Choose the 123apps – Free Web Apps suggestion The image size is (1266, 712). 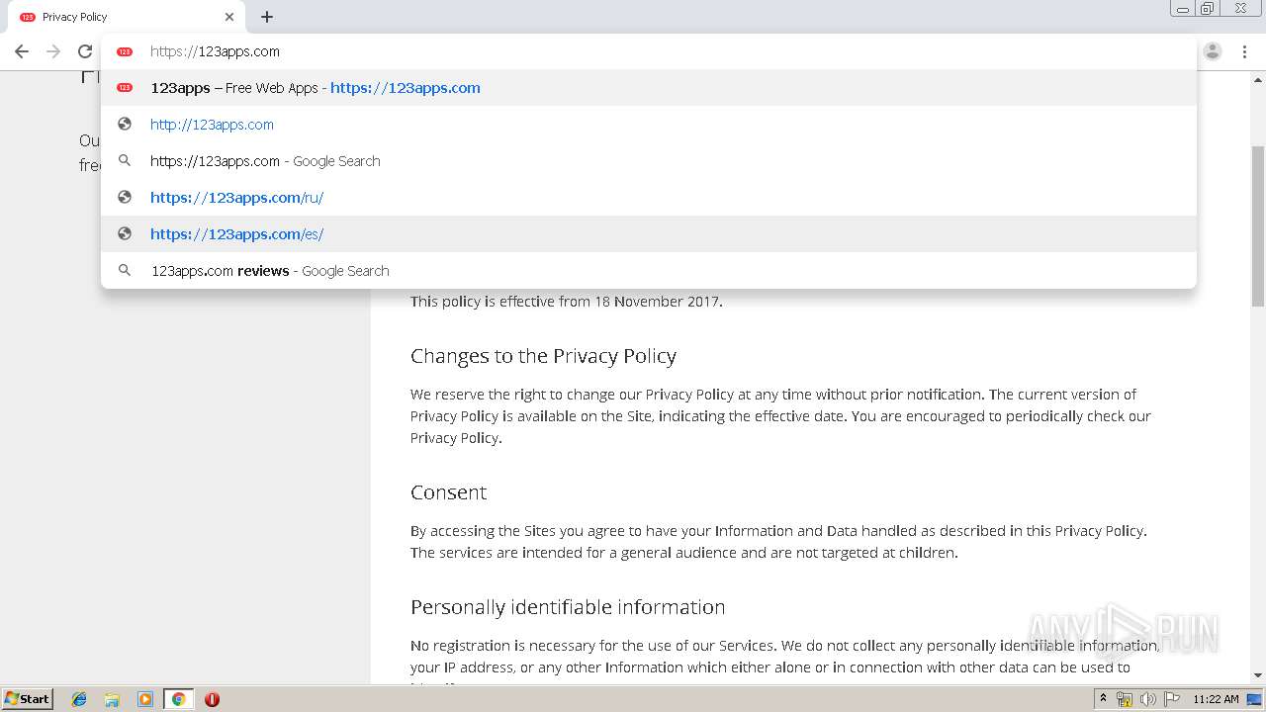pos(316,88)
